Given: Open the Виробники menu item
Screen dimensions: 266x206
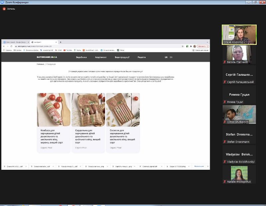Looking at the screenshot, I should 81,57.
